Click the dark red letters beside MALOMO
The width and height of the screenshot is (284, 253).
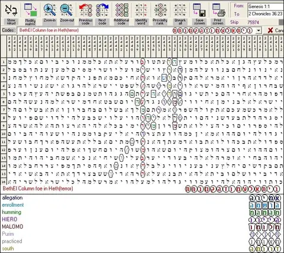264,228
